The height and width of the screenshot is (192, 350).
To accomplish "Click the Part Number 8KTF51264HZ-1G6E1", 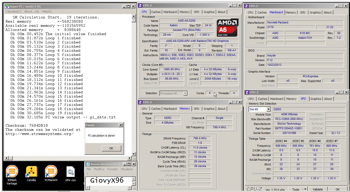I will click(289, 129).
